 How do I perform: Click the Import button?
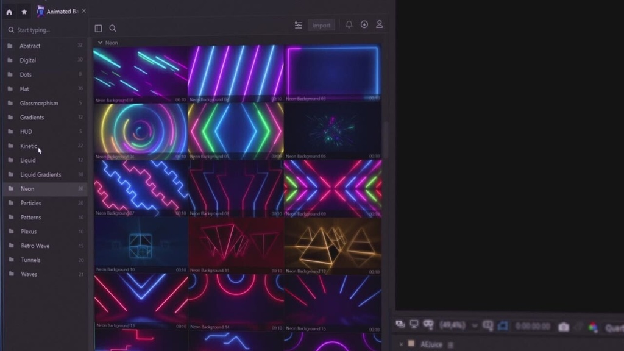point(321,26)
